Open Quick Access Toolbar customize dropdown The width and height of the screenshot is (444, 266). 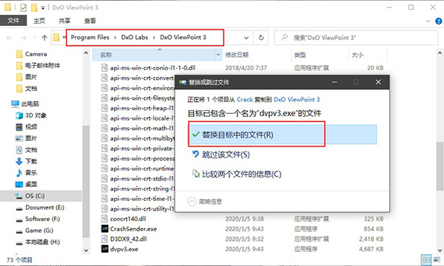pyautogui.click(x=43, y=8)
